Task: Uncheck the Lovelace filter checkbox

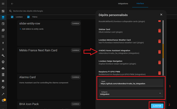Action: click(x=12, y=17)
